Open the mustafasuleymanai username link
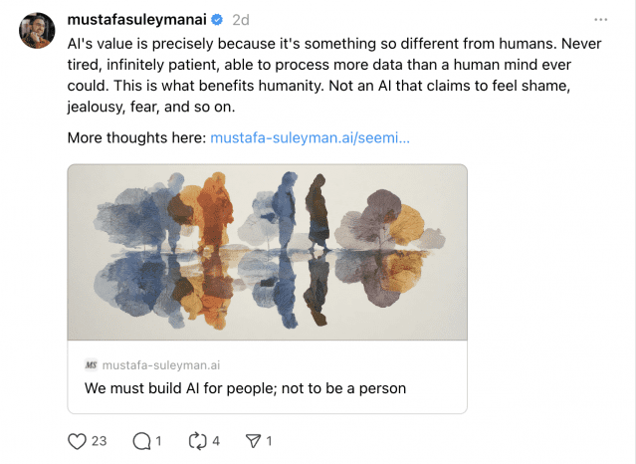Image resolution: width=636 pixels, height=464 pixels. point(136,20)
